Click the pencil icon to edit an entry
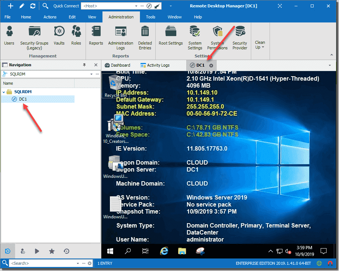The width and height of the screenshot is (339, 271). pyautogui.click(x=22, y=6)
